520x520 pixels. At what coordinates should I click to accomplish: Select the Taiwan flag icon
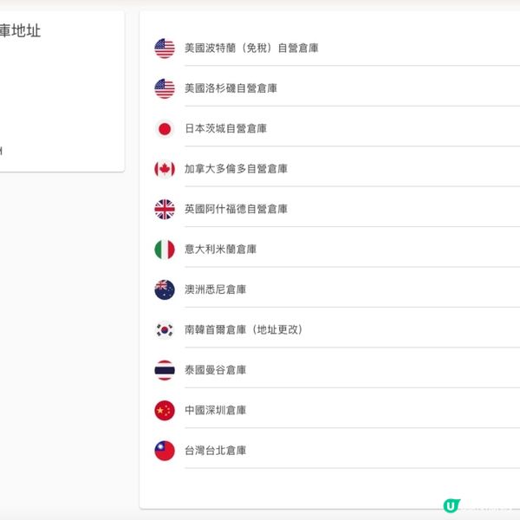click(165, 451)
